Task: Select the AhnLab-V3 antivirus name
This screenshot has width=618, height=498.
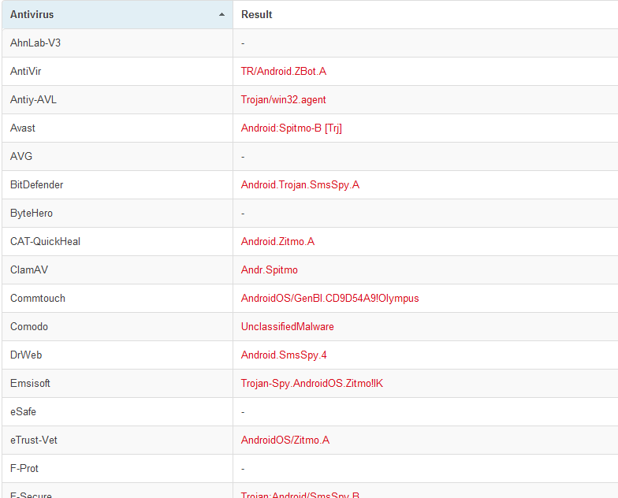Action: [35, 43]
